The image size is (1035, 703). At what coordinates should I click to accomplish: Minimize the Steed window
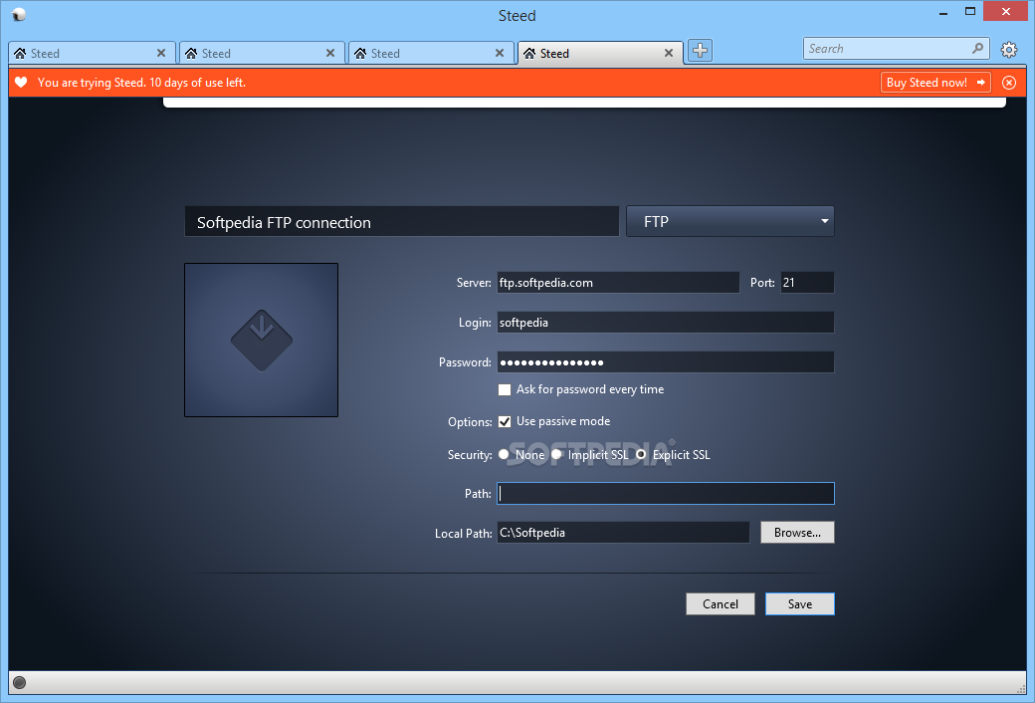[x=943, y=12]
